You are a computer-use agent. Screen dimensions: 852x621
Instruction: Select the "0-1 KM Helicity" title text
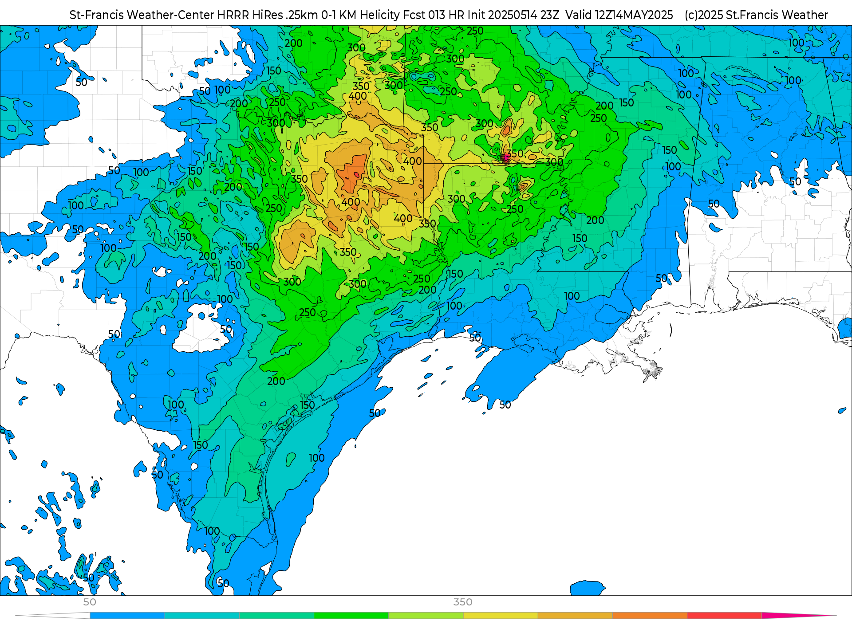point(361,15)
